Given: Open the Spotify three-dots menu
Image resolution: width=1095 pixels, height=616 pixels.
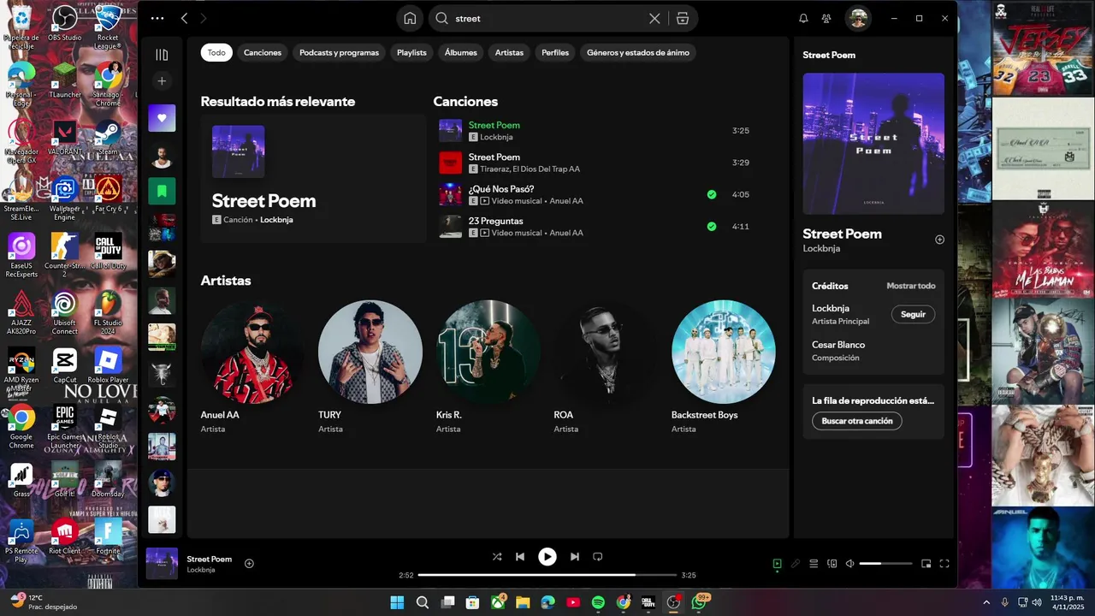Looking at the screenshot, I should tap(157, 18).
